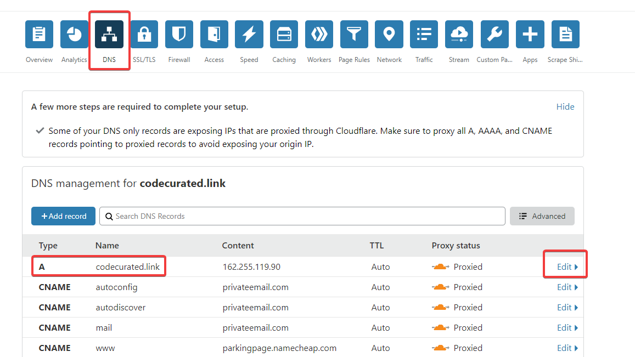
Task: Open the Analytics pie chart icon
Action: tap(74, 34)
